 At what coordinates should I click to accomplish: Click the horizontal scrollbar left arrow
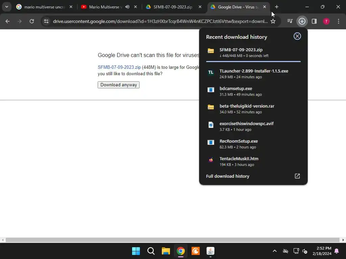coord(2,240)
